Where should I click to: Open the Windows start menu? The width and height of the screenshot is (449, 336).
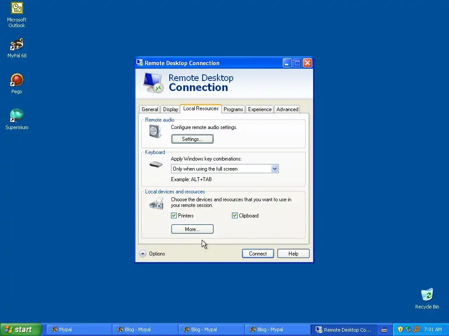[x=21, y=329]
